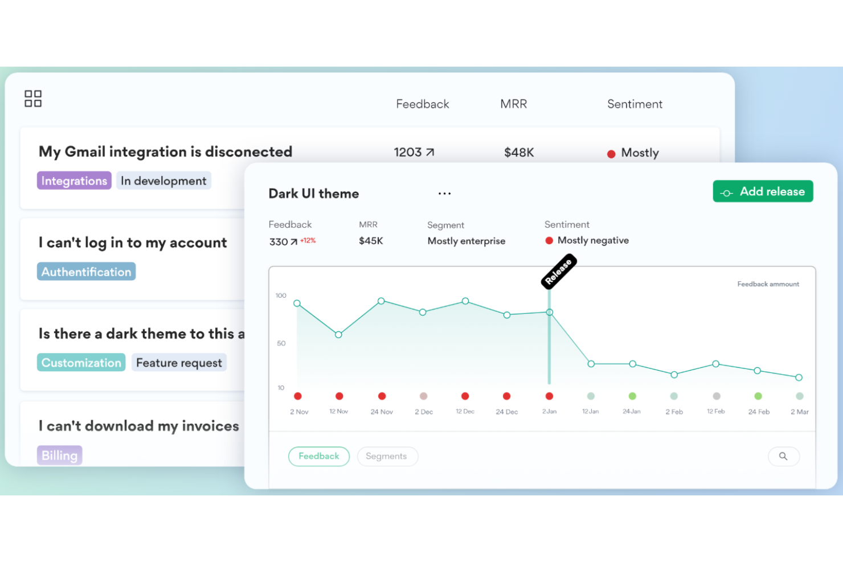
Task: Click the Add release button
Action: (763, 191)
